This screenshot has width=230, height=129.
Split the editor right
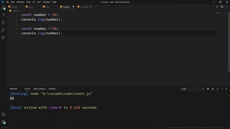coord(222,7)
